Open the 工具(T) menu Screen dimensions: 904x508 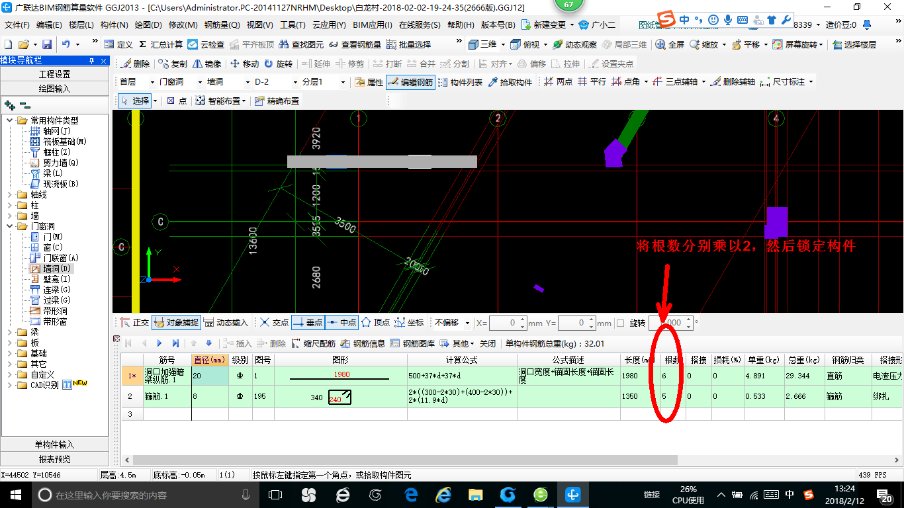pos(293,25)
